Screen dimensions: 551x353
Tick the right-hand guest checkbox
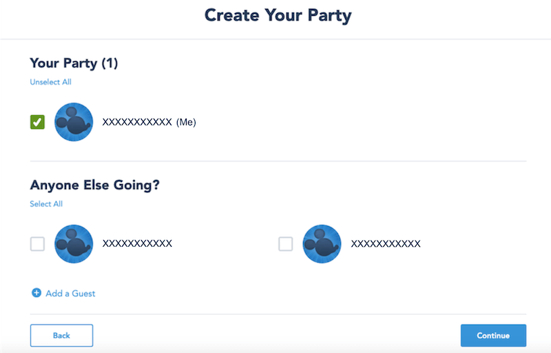(285, 244)
